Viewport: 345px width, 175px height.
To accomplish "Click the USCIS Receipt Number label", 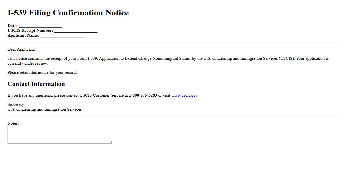I will (x=30, y=31).
